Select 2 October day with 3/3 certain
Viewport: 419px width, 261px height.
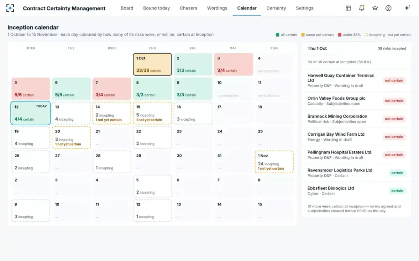[193, 64]
